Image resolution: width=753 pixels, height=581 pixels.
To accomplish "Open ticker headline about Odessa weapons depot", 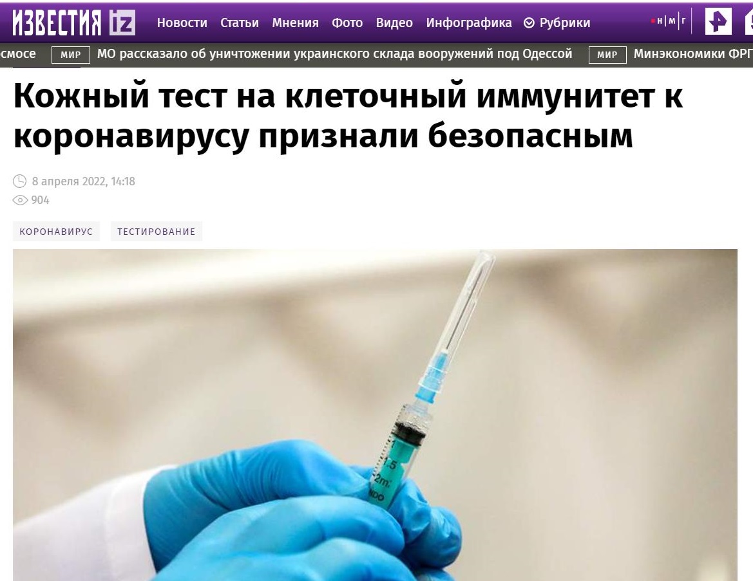I will pyautogui.click(x=335, y=54).
